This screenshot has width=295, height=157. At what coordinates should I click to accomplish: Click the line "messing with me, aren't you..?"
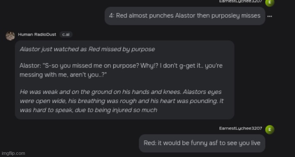63,75
